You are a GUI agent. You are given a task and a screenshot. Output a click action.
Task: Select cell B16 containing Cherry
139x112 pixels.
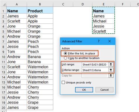[x=40, y=87]
